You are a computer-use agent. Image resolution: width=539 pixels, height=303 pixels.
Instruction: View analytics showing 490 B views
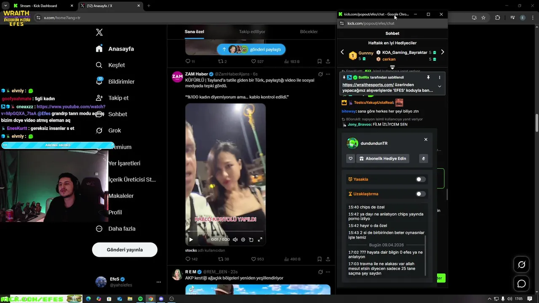[292, 259]
